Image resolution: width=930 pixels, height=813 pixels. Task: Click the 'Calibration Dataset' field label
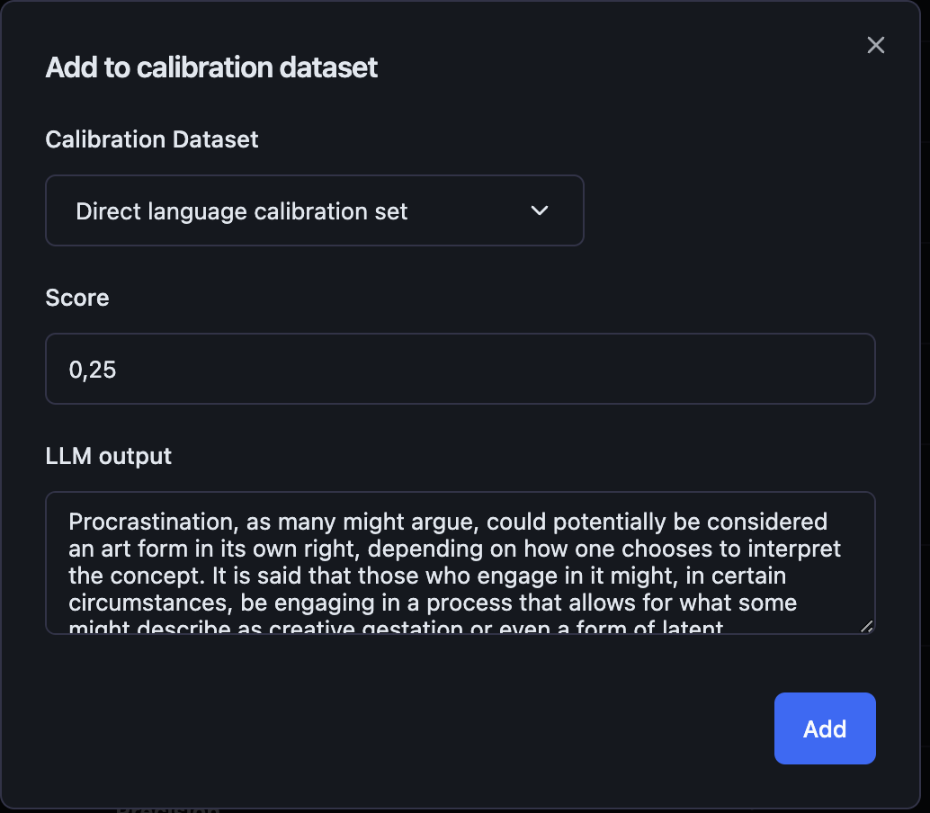[152, 139]
